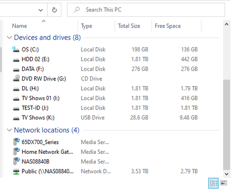Click the TV Shows 01 (I:) drive icon
Viewport: 231px width, 189px height.
click(16, 99)
